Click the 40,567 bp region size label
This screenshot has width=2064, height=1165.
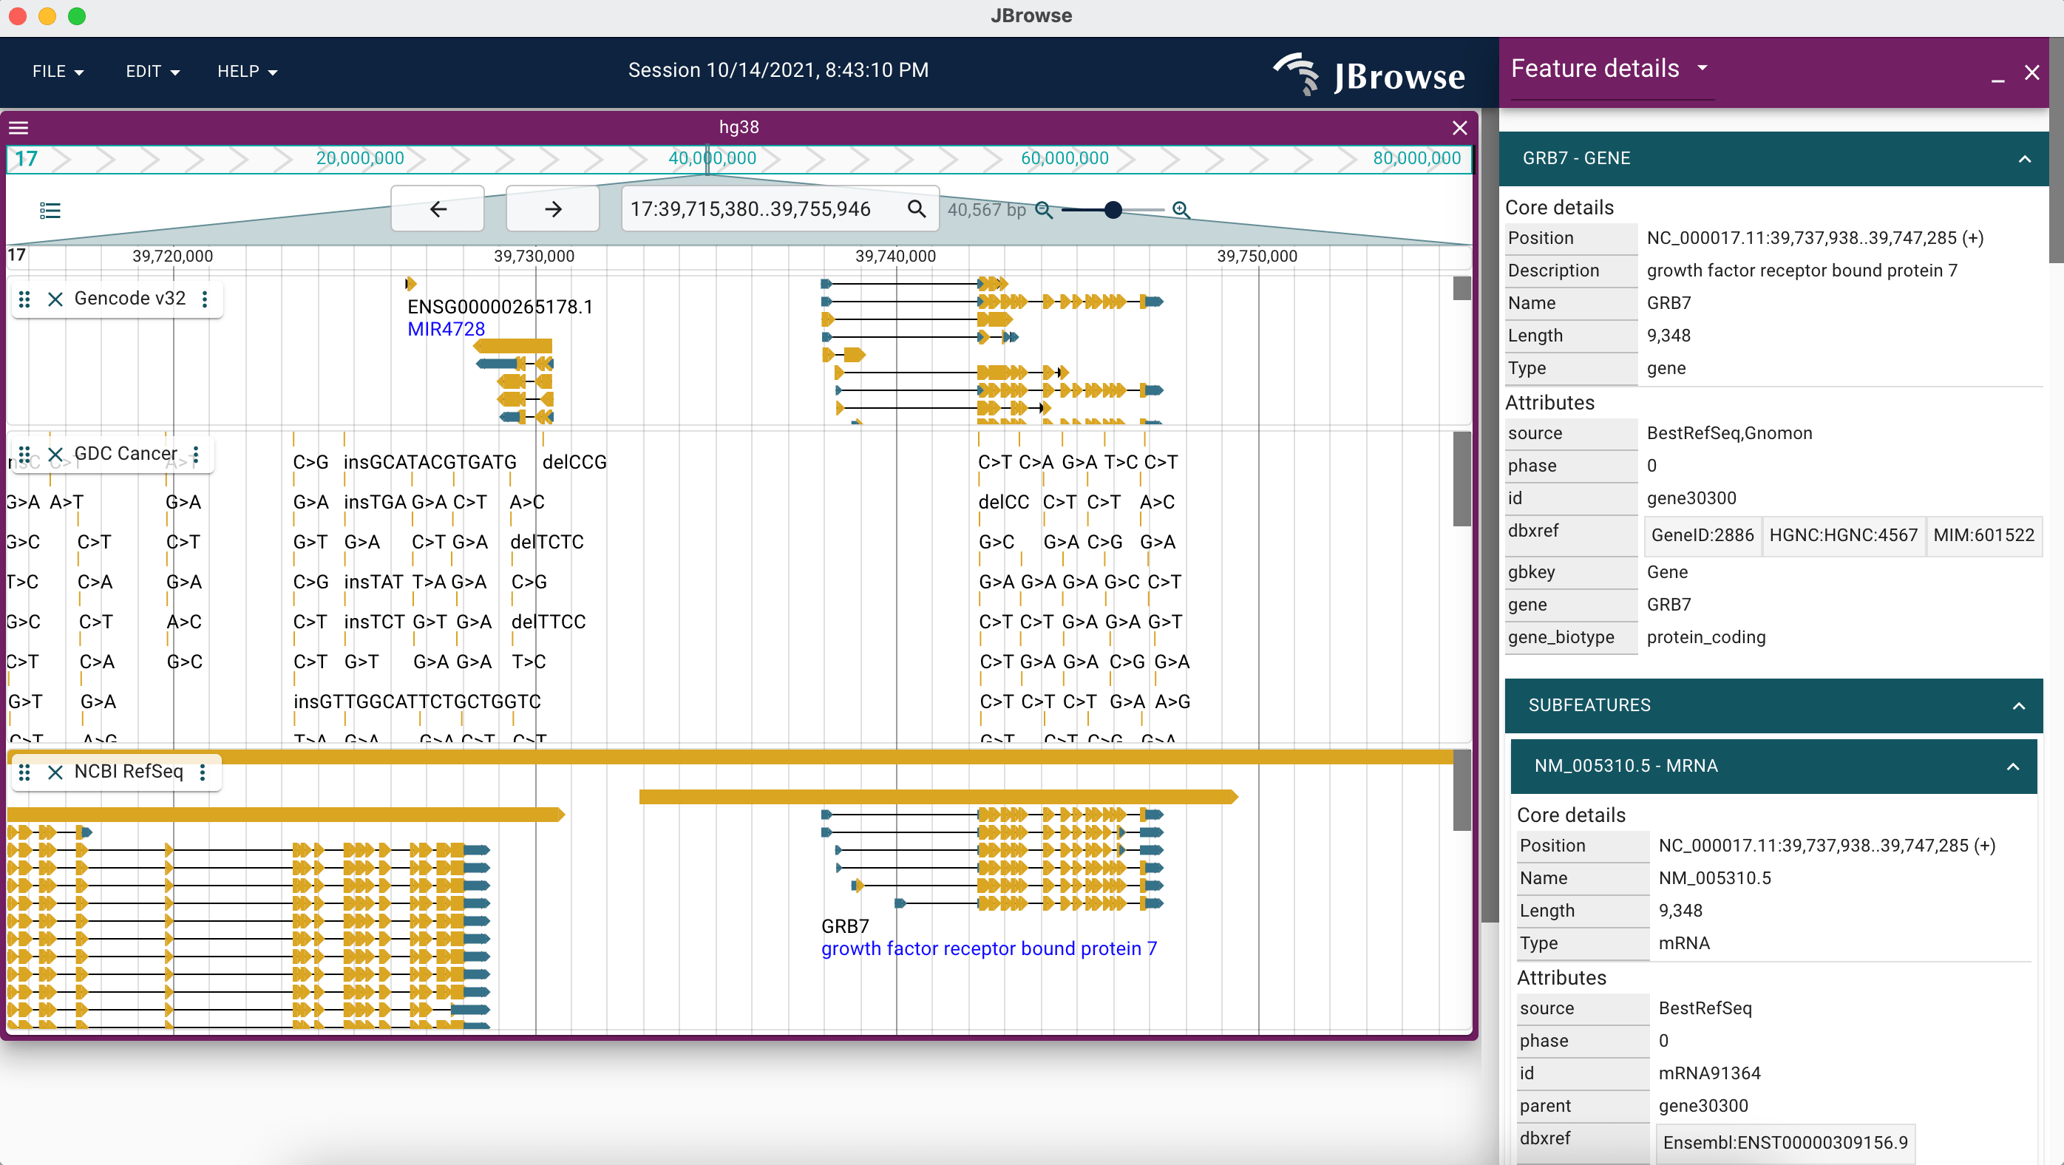pos(986,210)
